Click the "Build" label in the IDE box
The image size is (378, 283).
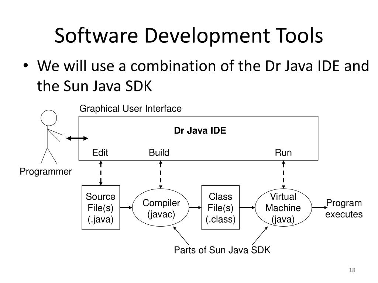coord(159,153)
